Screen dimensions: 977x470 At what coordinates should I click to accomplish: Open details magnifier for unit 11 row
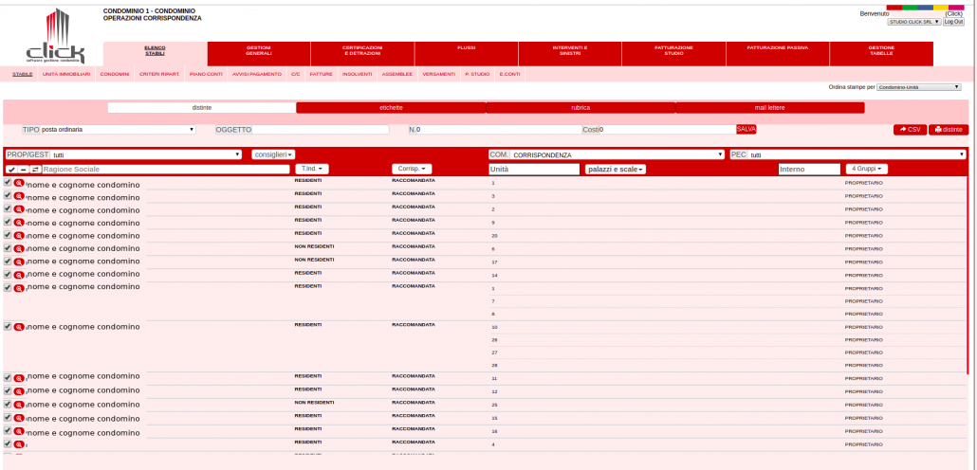pos(19,378)
